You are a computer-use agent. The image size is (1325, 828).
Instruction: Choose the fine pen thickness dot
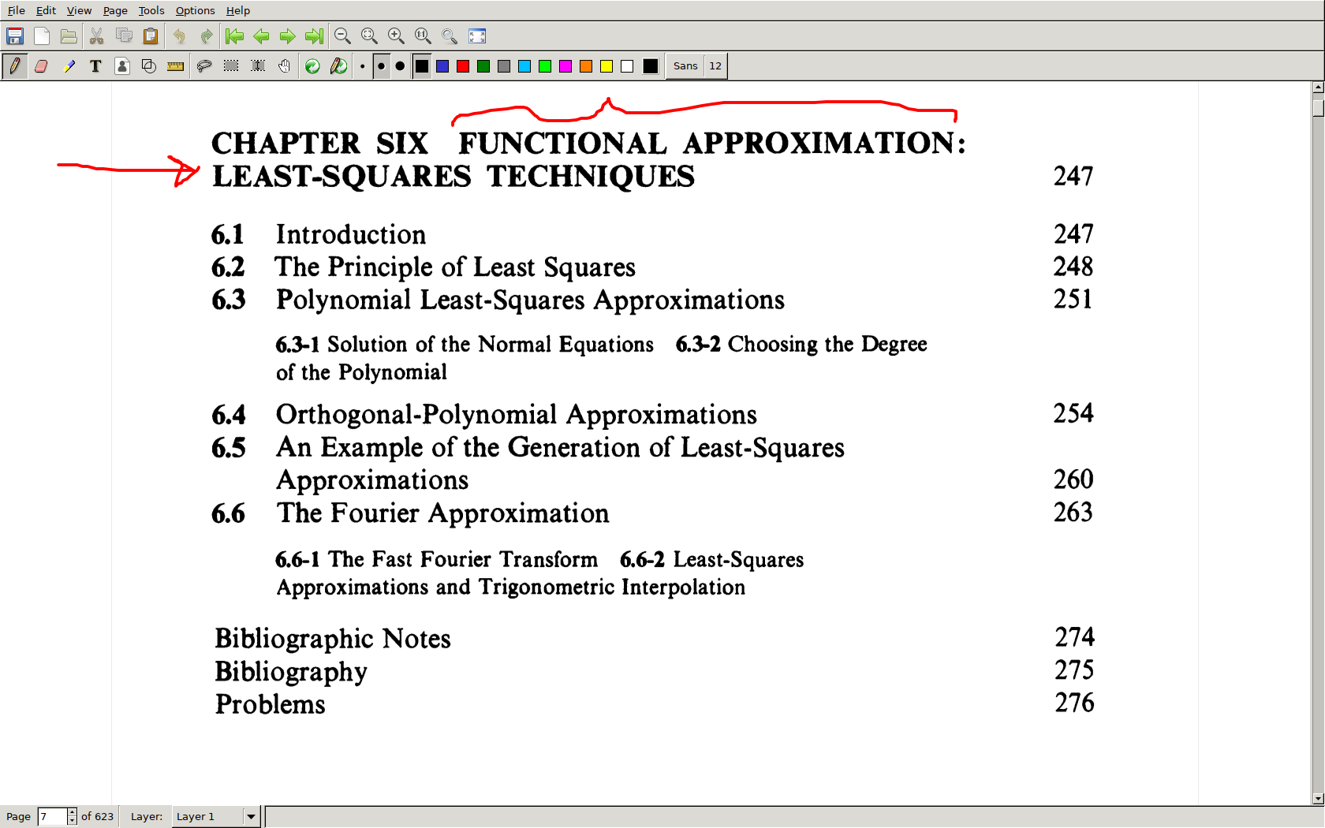[x=362, y=66]
